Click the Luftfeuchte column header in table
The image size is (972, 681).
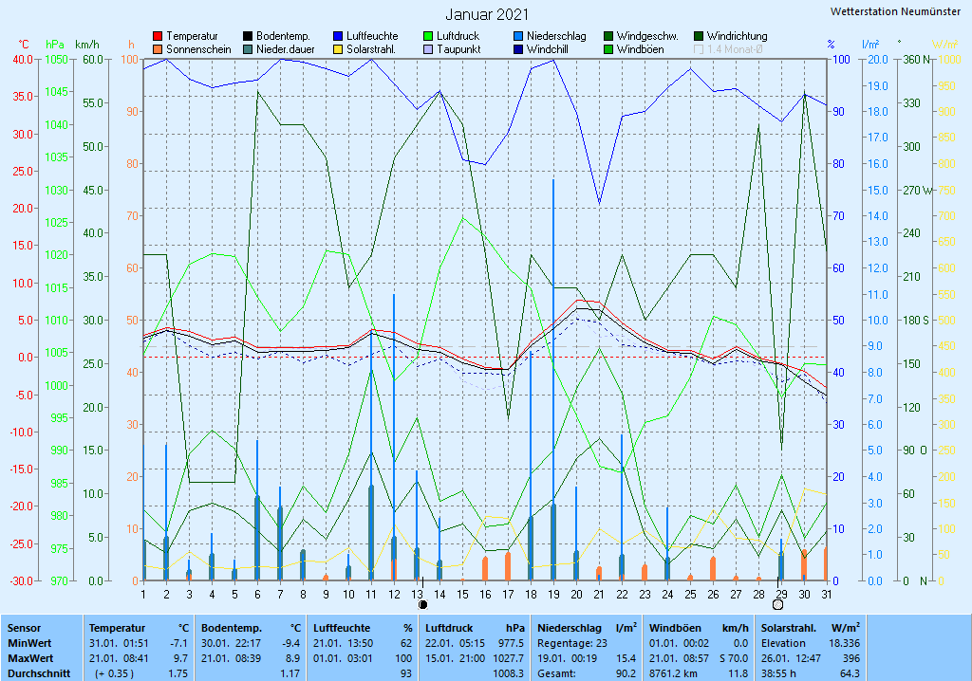coord(342,628)
